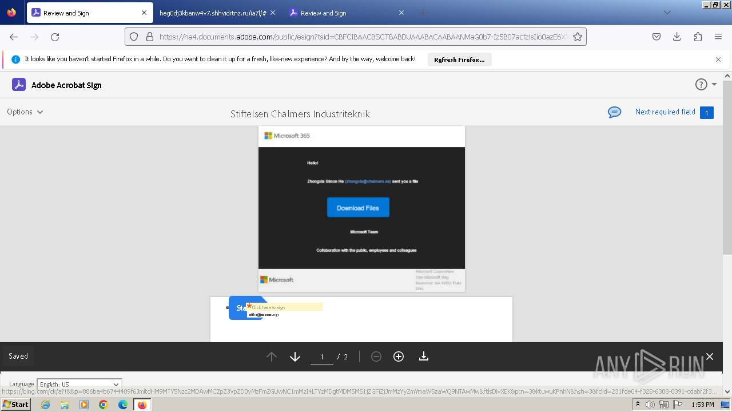The width and height of the screenshot is (732, 412).
Task: Open Chrome from the taskbar
Action: coord(104,405)
